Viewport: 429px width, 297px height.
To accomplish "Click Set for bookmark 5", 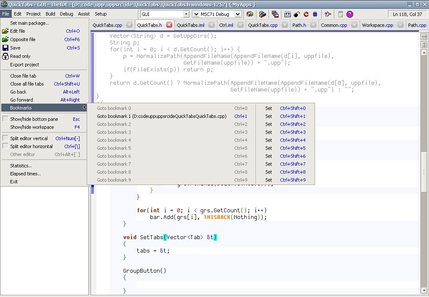I will coord(269,148).
